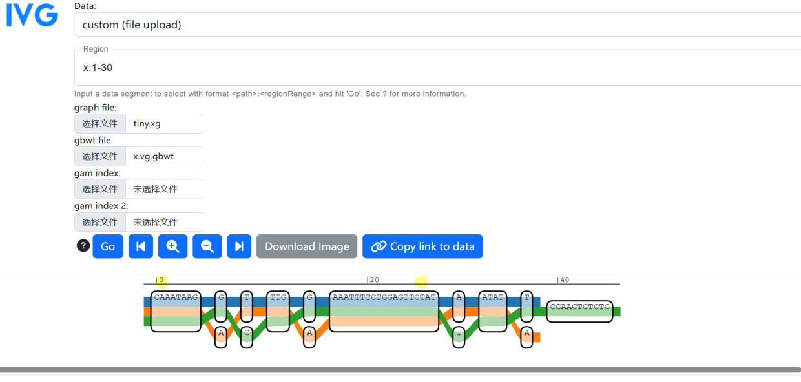Viewport: 801px width, 382px height.
Task: Select the CAAATAAG node in the graph
Action: tap(176, 311)
